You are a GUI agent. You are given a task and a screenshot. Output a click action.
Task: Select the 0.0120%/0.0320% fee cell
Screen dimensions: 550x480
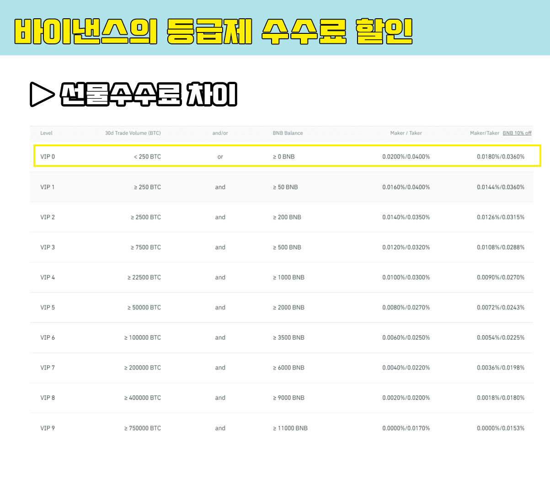406,247
